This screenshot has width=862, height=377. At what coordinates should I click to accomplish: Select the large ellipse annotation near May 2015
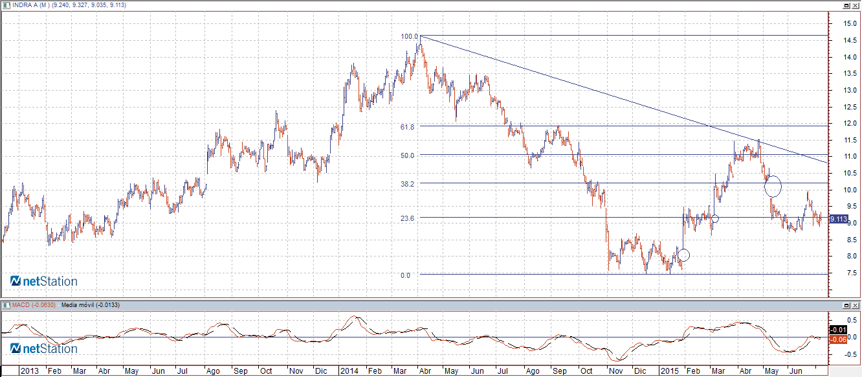pyautogui.click(x=773, y=186)
